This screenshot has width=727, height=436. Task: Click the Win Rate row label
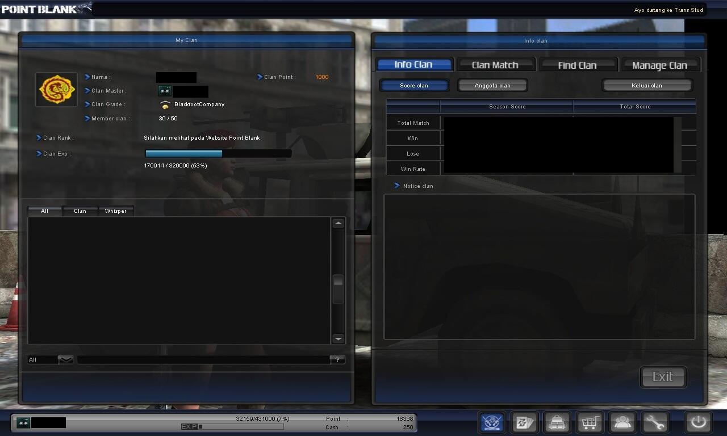tap(413, 169)
